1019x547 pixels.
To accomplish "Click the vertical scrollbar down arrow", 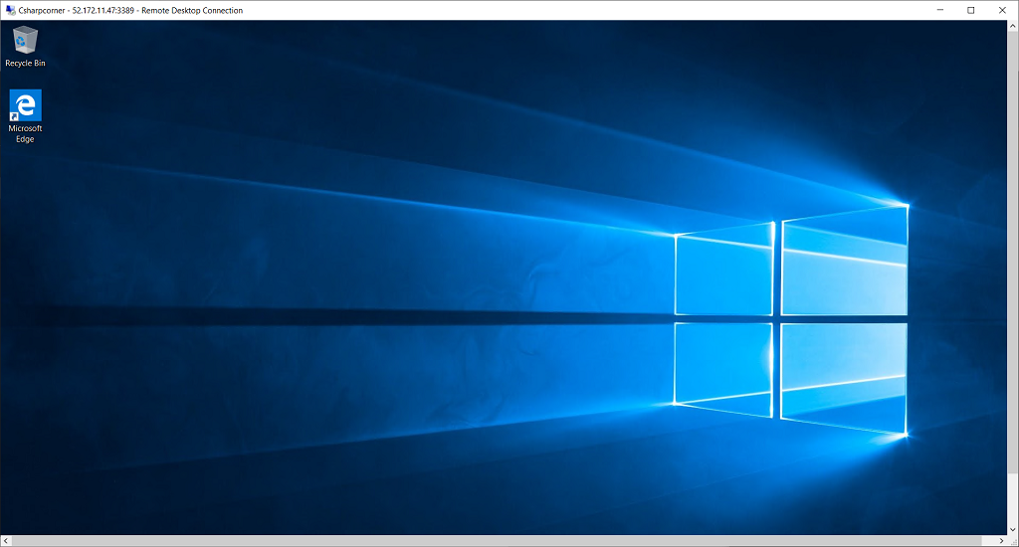I will [x=1012, y=530].
